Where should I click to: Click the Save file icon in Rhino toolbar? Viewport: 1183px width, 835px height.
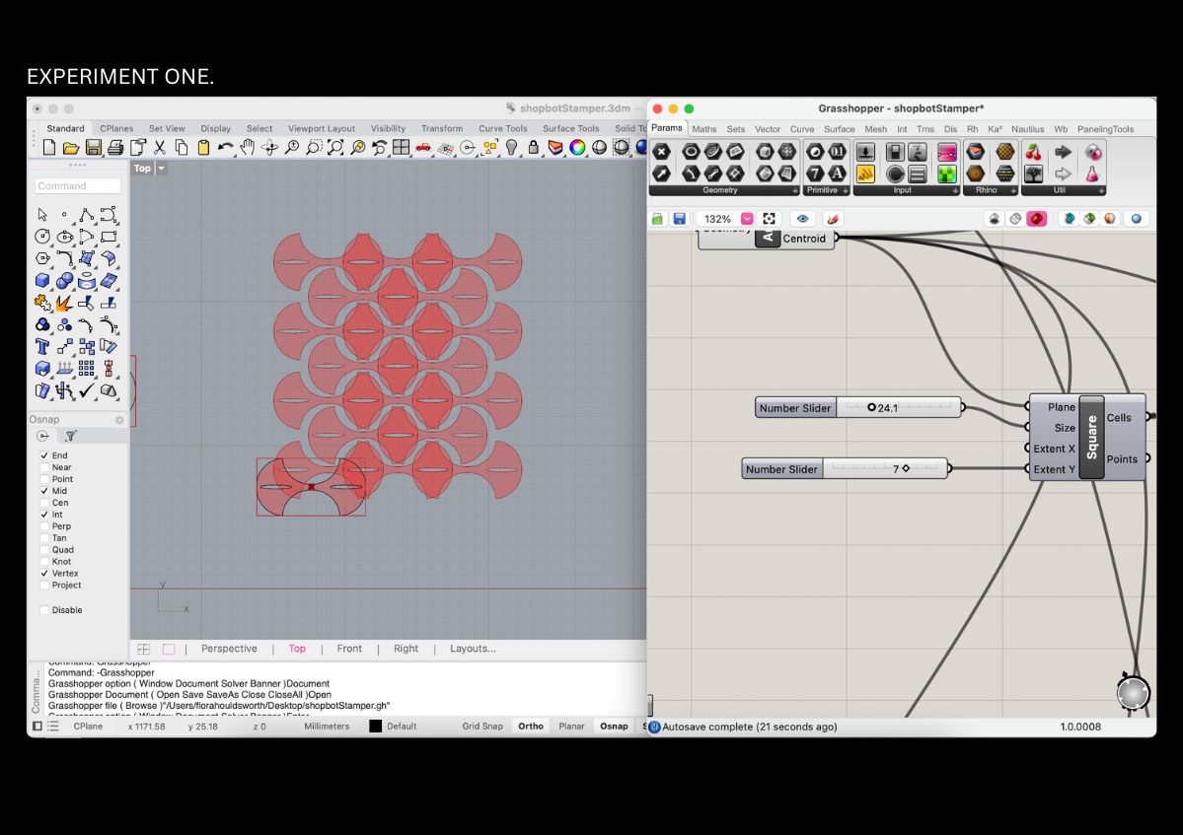tap(93, 148)
